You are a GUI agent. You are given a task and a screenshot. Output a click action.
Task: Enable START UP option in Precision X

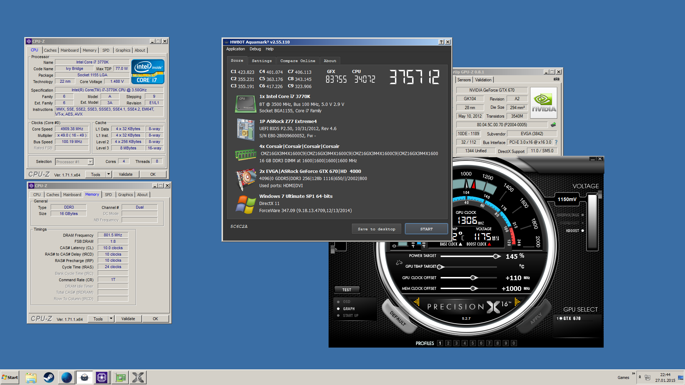(x=347, y=316)
